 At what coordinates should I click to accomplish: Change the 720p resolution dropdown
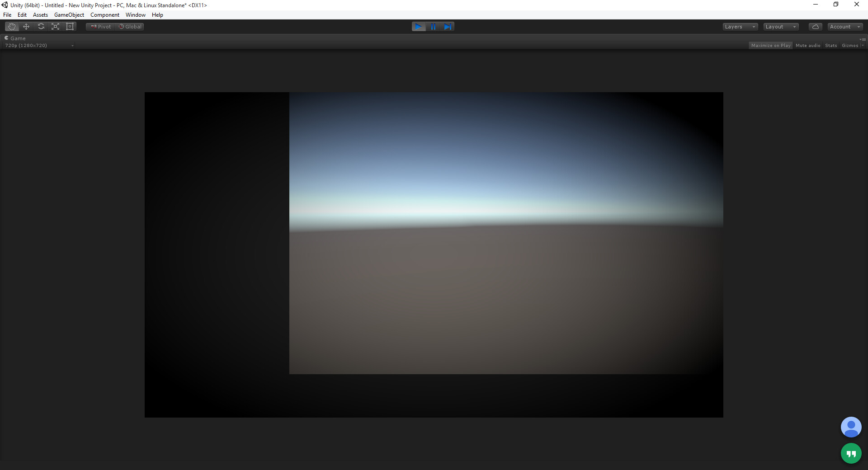39,45
